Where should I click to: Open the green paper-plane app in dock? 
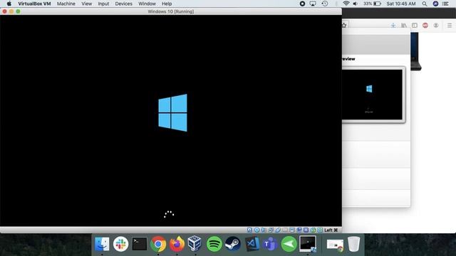coord(289,244)
